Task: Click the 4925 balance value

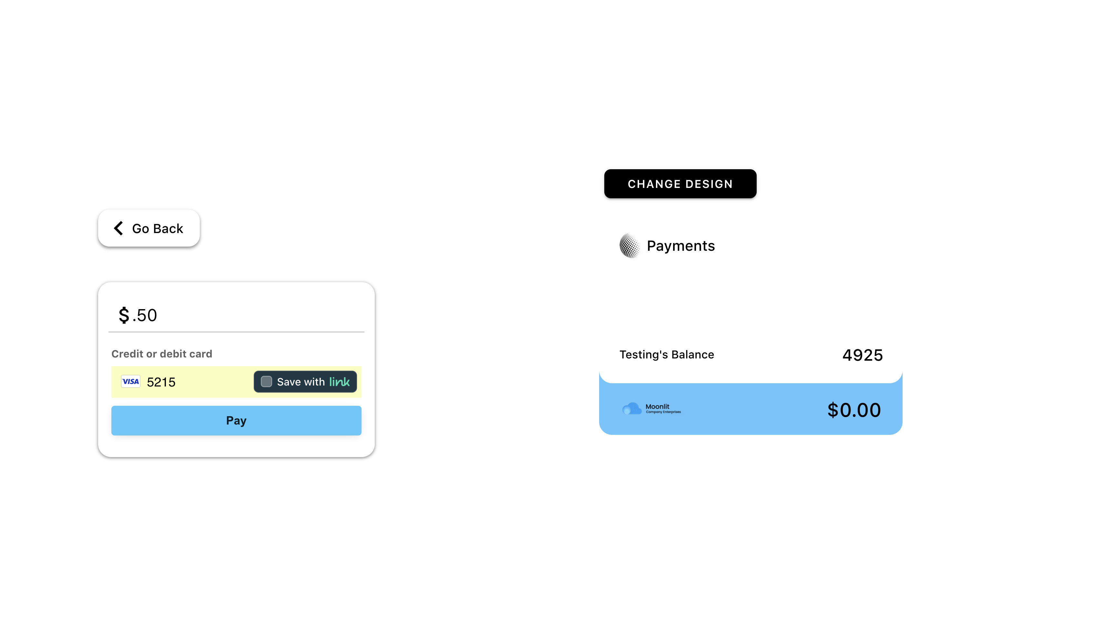Action: 862,355
